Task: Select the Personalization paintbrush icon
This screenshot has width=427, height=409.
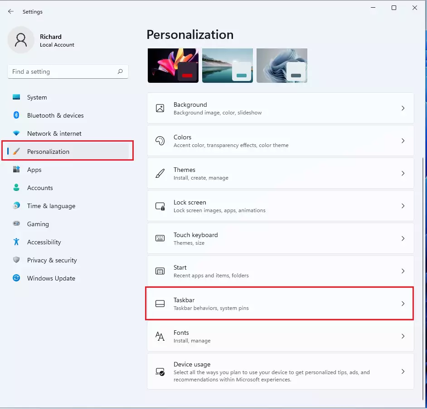Action: (16, 152)
